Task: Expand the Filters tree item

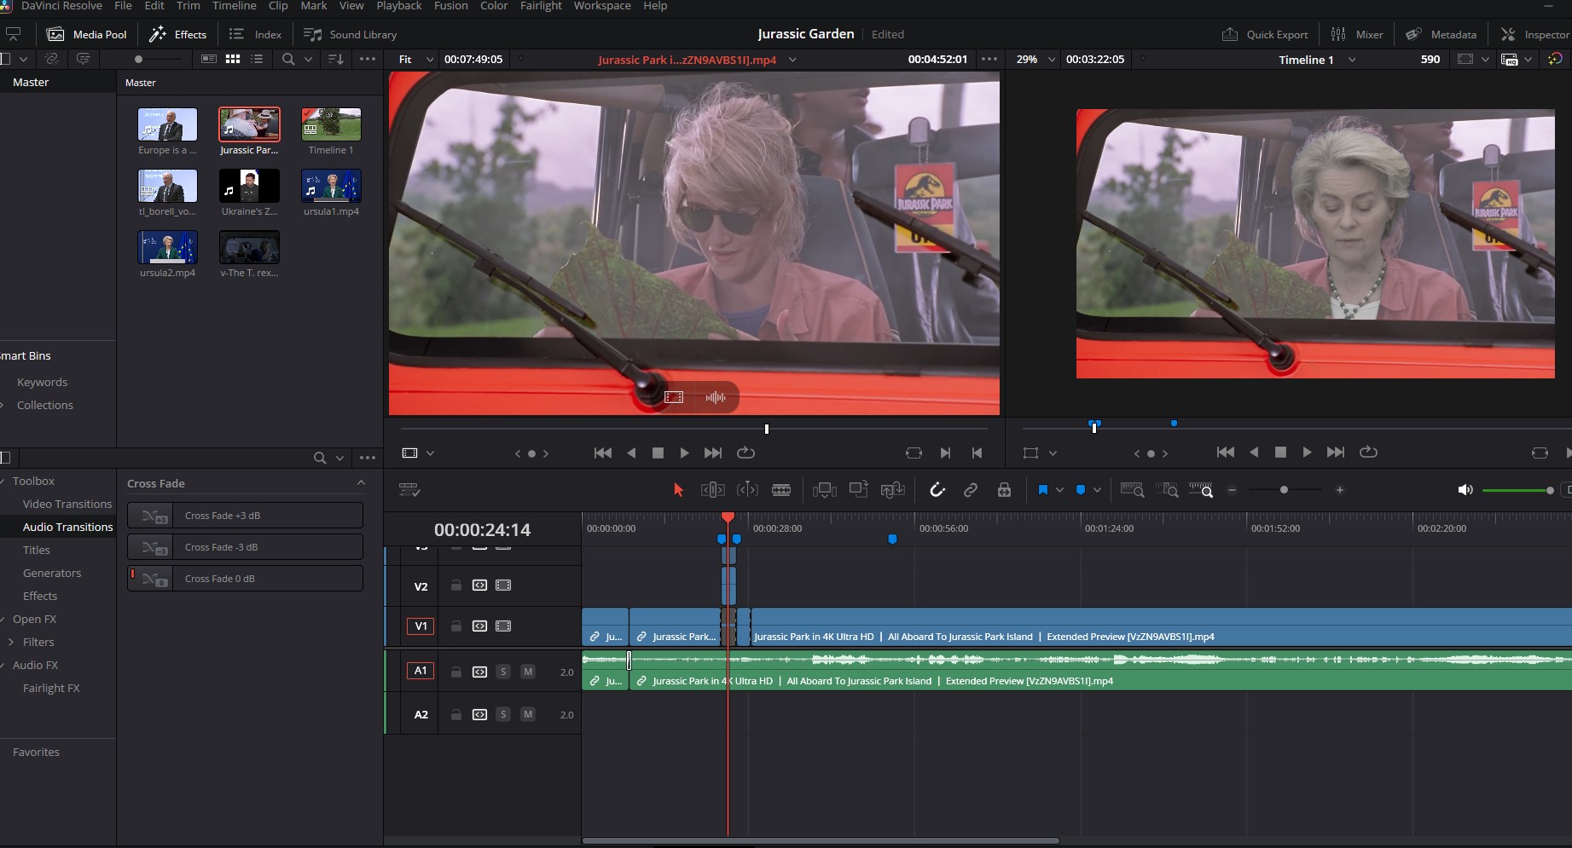Action: pyautogui.click(x=11, y=642)
